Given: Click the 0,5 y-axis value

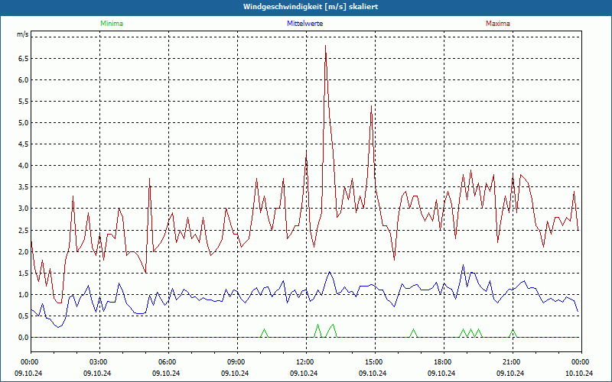Looking at the screenshot, I should coord(24,316).
